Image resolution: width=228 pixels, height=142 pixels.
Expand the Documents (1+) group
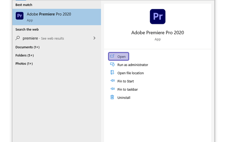(27, 47)
